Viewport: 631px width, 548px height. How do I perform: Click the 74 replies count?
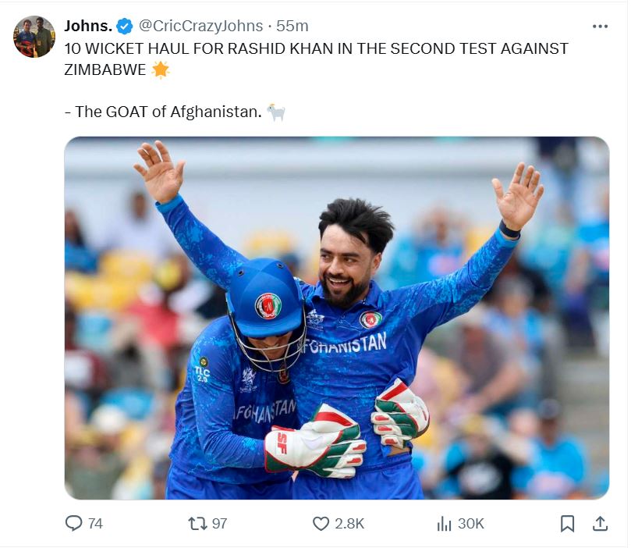(95, 524)
